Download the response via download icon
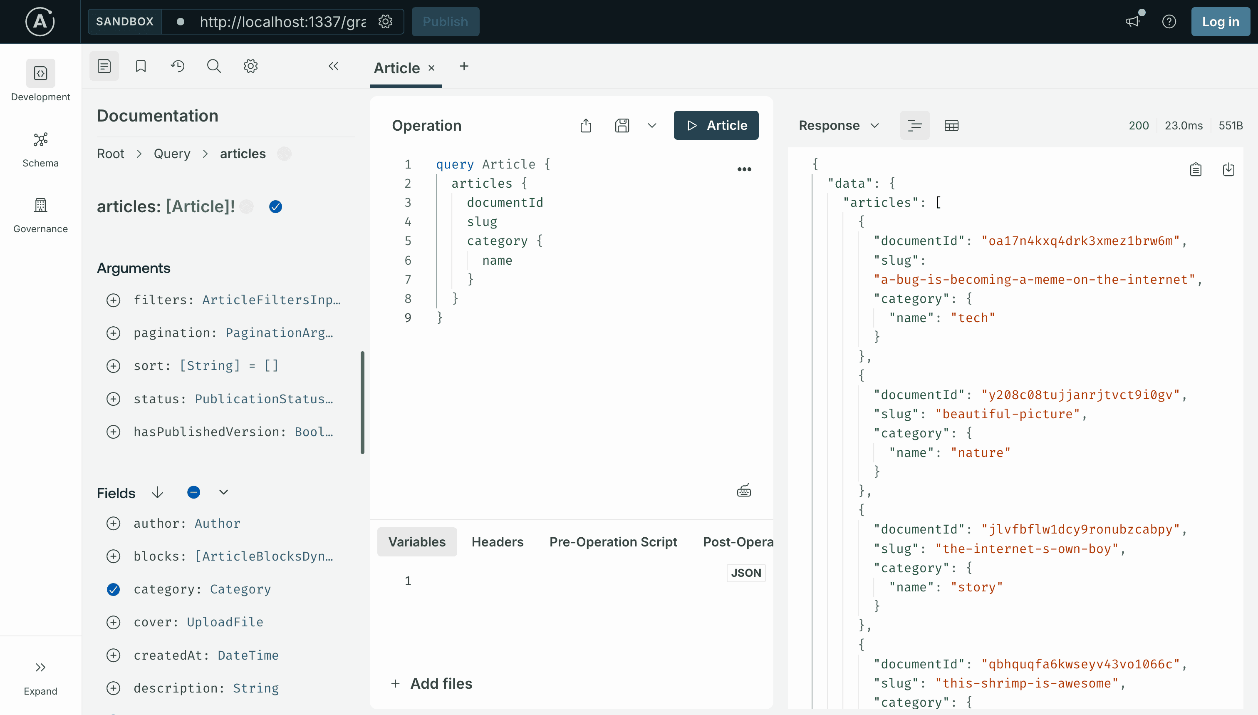The image size is (1258, 715). 1228,169
